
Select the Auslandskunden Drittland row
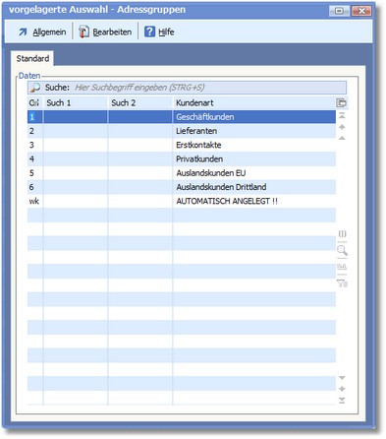point(182,187)
